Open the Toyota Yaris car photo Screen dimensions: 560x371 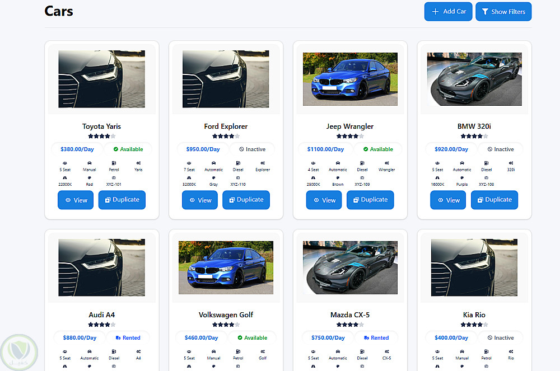click(x=102, y=79)
